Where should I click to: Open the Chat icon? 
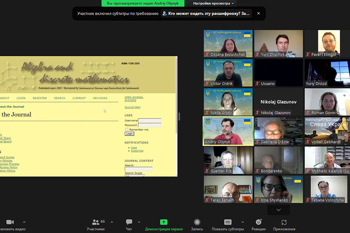pyautogui.click(x=129, y=222)
